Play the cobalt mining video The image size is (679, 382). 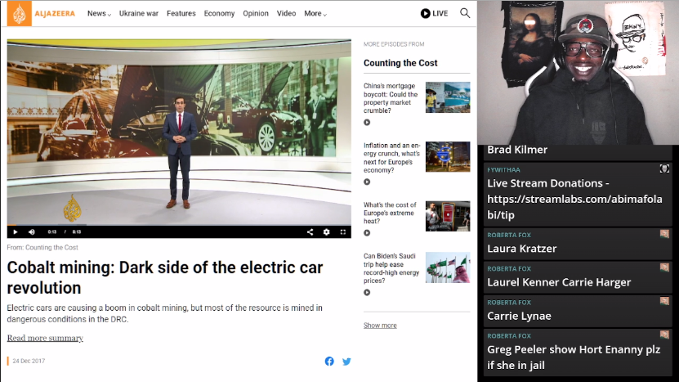(15, 231)
